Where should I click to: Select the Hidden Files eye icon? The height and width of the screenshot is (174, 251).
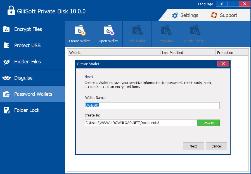pos(6,62)
